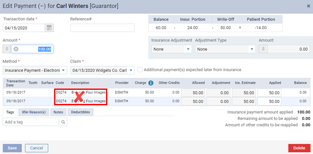Open the Notes tab
This screenshot has width=313, height=154.
[58, 112]
